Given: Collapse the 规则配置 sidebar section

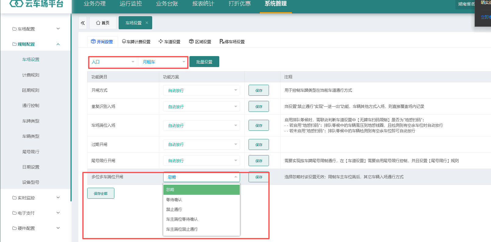Looking at the screenshot, I should (36, 44).
